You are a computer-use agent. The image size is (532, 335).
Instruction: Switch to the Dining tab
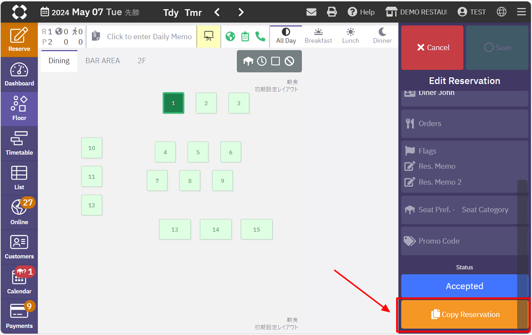(x=59, y=61)
